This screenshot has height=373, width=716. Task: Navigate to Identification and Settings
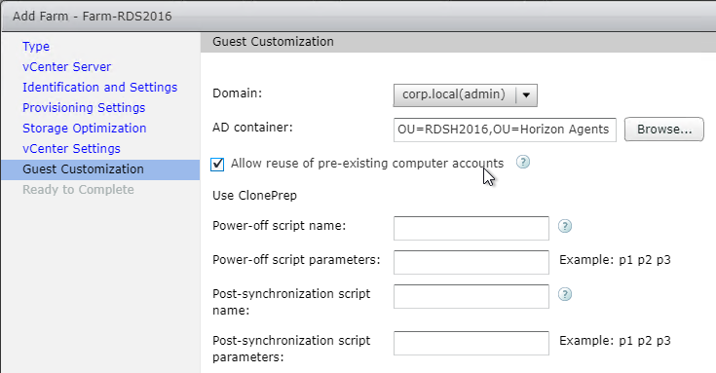coord(100,88)
